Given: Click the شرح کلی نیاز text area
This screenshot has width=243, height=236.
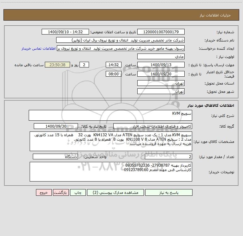Looking at the screenshot, I should (x=110, y=115).
